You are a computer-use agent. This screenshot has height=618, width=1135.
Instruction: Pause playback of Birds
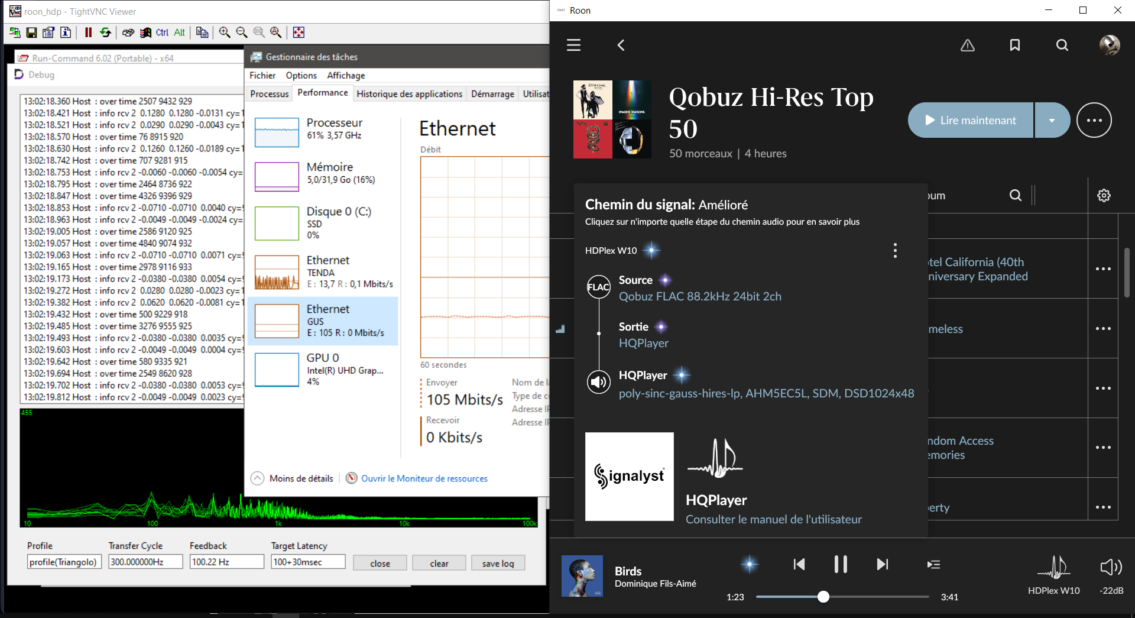[x=841, y=564]
